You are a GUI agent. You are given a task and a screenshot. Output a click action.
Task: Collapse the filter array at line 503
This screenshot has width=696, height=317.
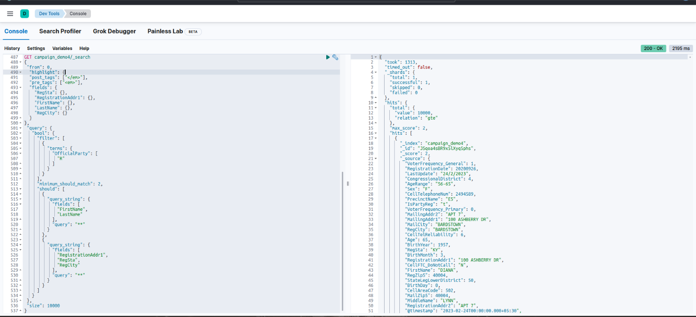click(20, 138)
